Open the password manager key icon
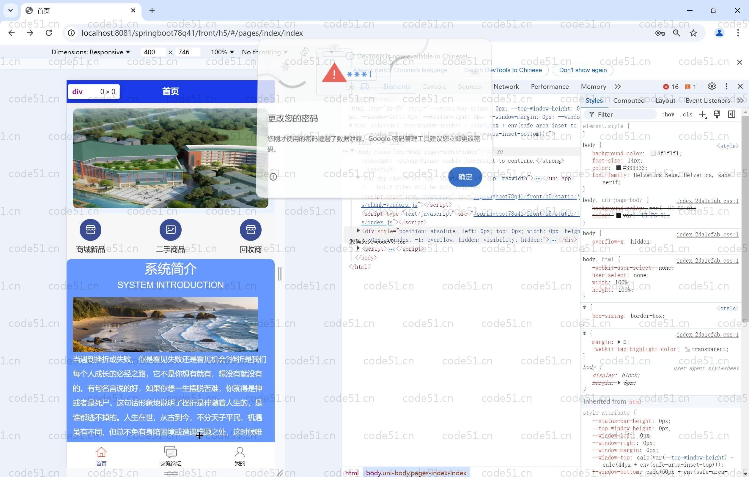Viewport: 749px width, 477px height. point(660,33)
